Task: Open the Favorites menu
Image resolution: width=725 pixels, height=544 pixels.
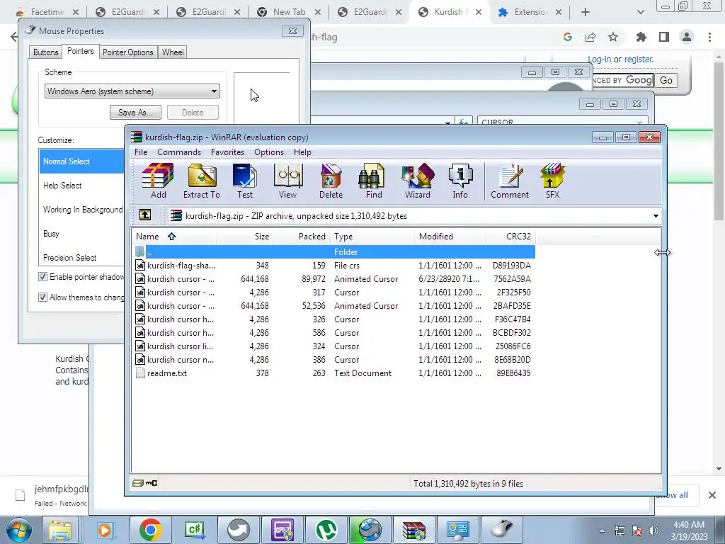Action: pos(227,152)
